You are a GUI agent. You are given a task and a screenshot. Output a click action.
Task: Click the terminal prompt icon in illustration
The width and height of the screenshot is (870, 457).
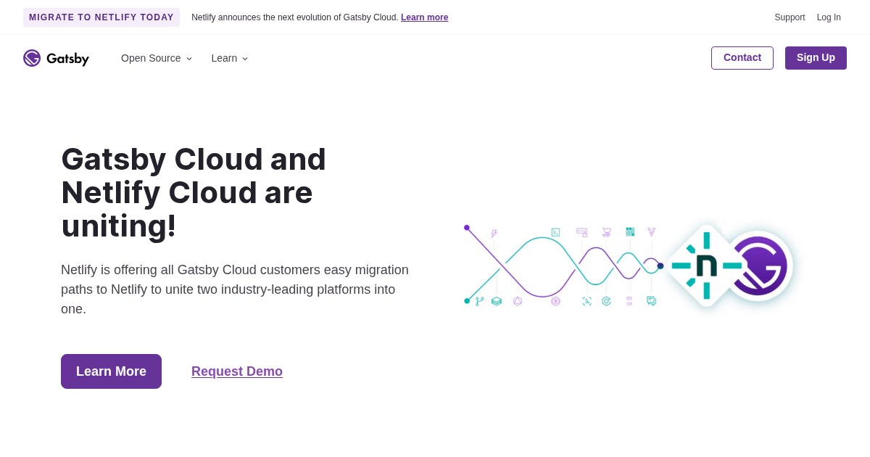click(x=555, y=232)
